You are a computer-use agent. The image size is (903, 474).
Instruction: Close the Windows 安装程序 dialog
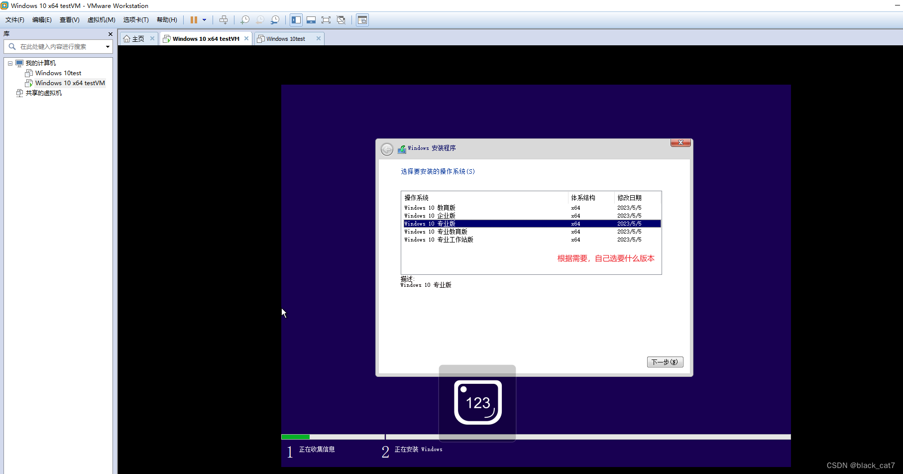click(x=680, y=143)
